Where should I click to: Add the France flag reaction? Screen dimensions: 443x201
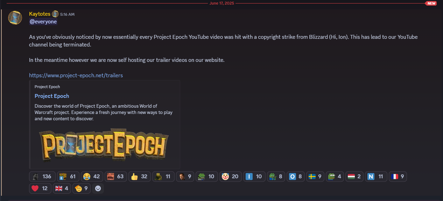[x=398, y=177]
